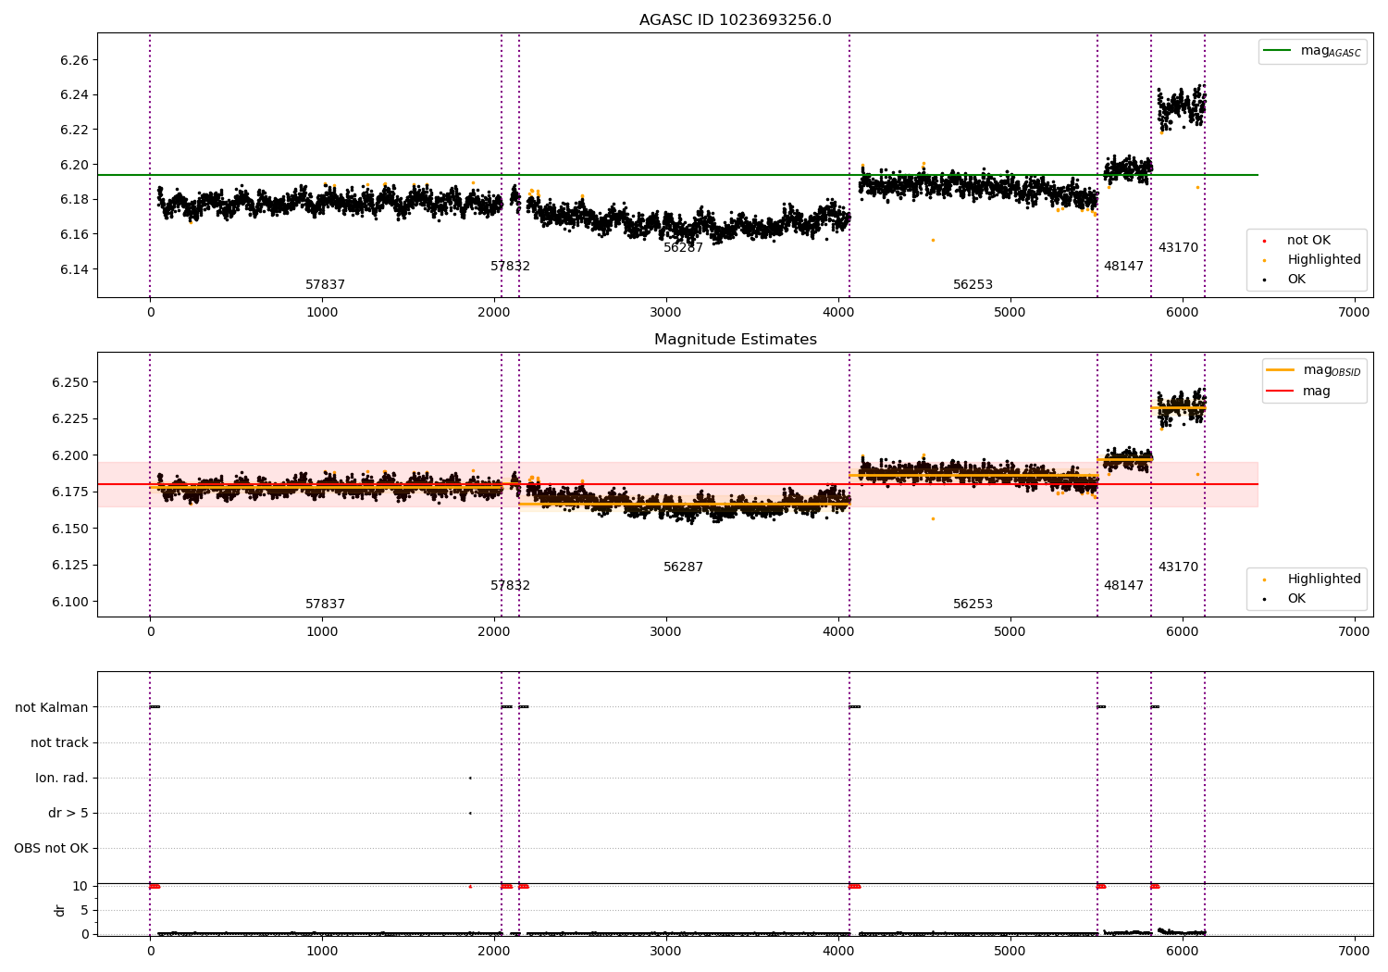1388x972 pixels.
Task: Click obsid label 57832 in top plot
Action: [510, 267]
